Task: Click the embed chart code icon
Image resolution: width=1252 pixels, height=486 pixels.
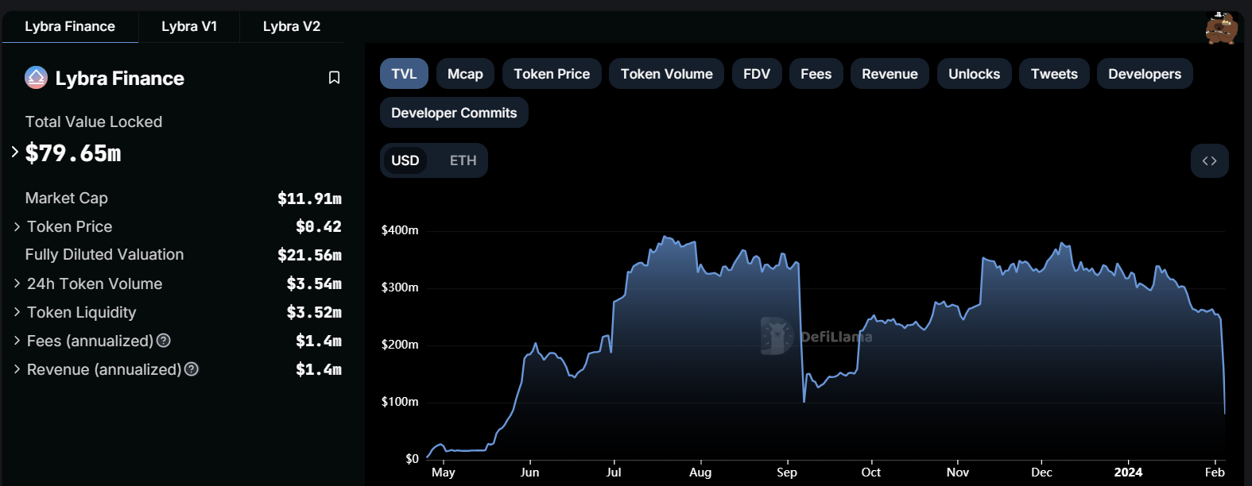Action: click(x=1209, y=160)
